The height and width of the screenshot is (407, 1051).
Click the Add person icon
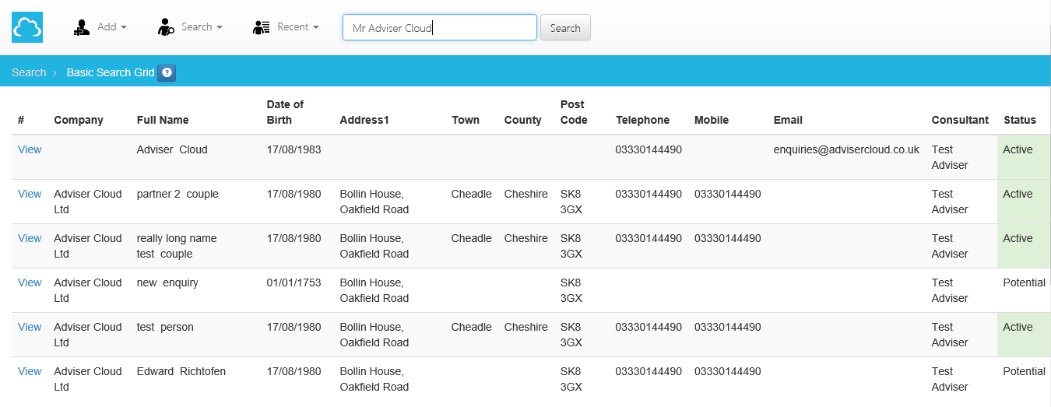pos(82,27)
